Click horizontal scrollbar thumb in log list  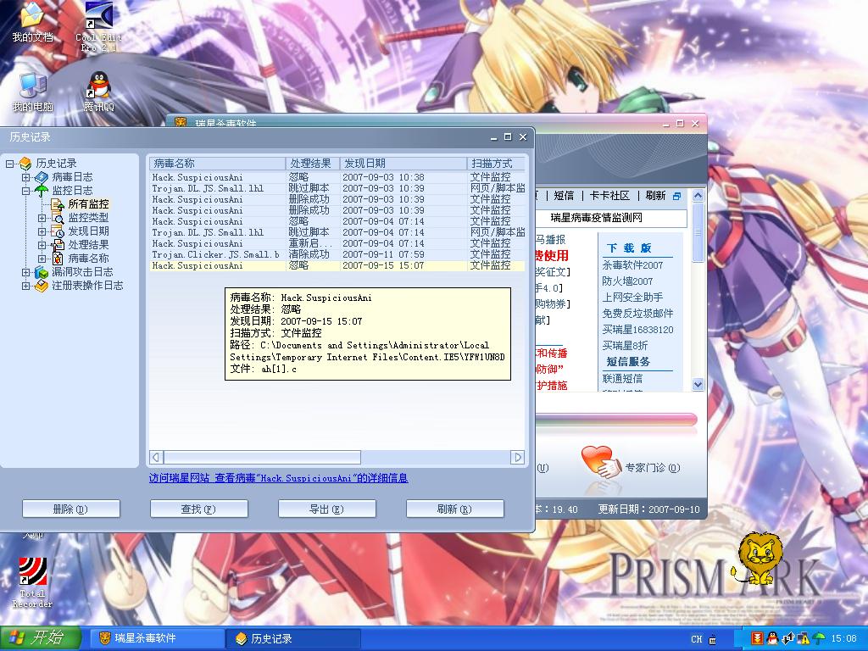[262, 457]
